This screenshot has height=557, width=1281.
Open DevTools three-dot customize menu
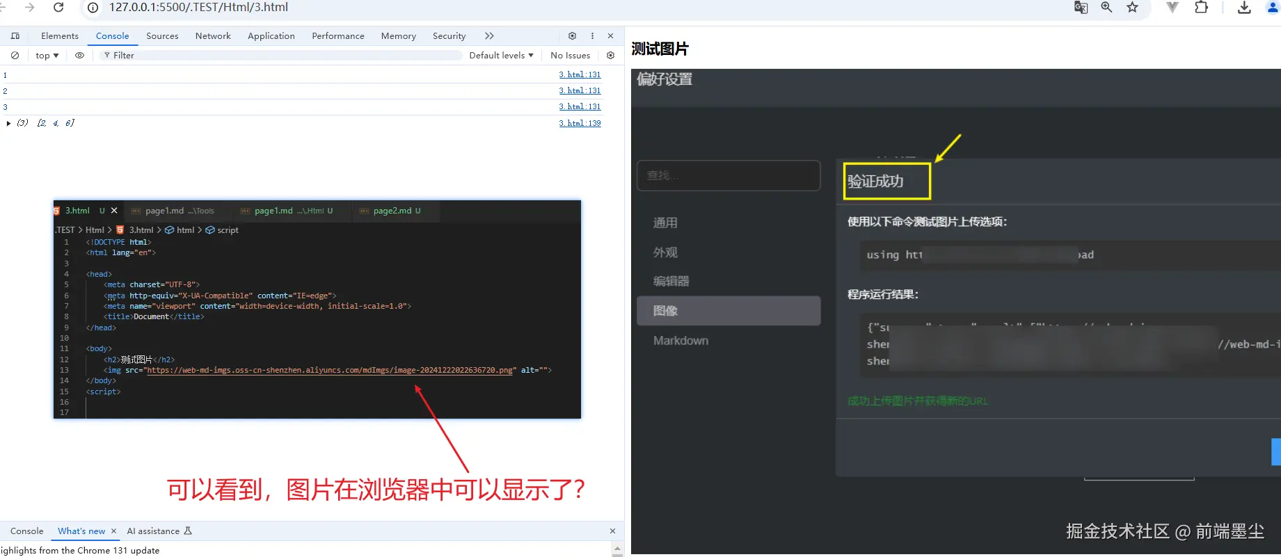[592, 36]
